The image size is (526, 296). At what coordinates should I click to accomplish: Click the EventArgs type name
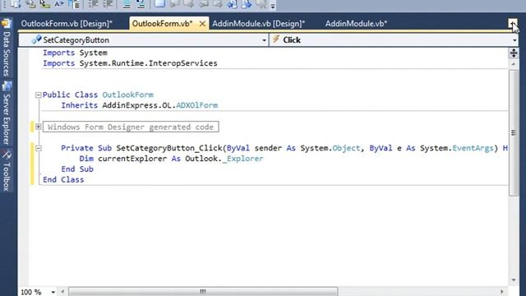coord(473,148)
